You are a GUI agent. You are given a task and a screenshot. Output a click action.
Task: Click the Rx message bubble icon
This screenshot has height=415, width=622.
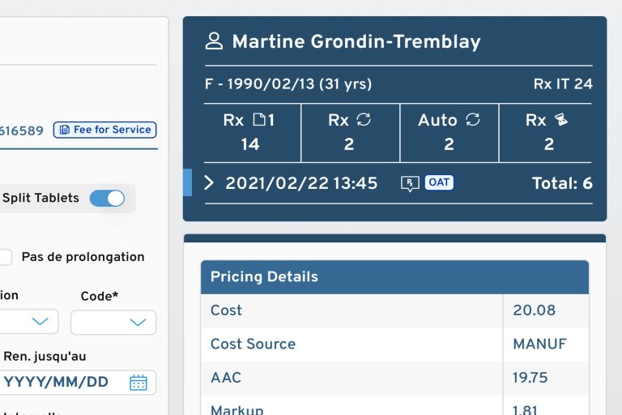click(x=409, y=183)
